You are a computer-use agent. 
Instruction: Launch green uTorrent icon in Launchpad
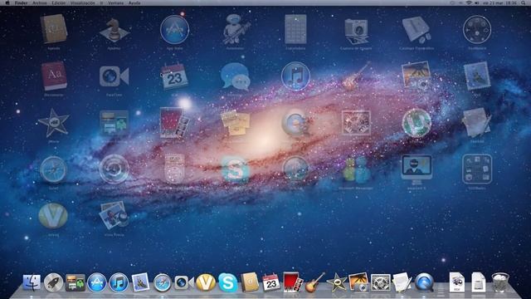coord(417,123)
